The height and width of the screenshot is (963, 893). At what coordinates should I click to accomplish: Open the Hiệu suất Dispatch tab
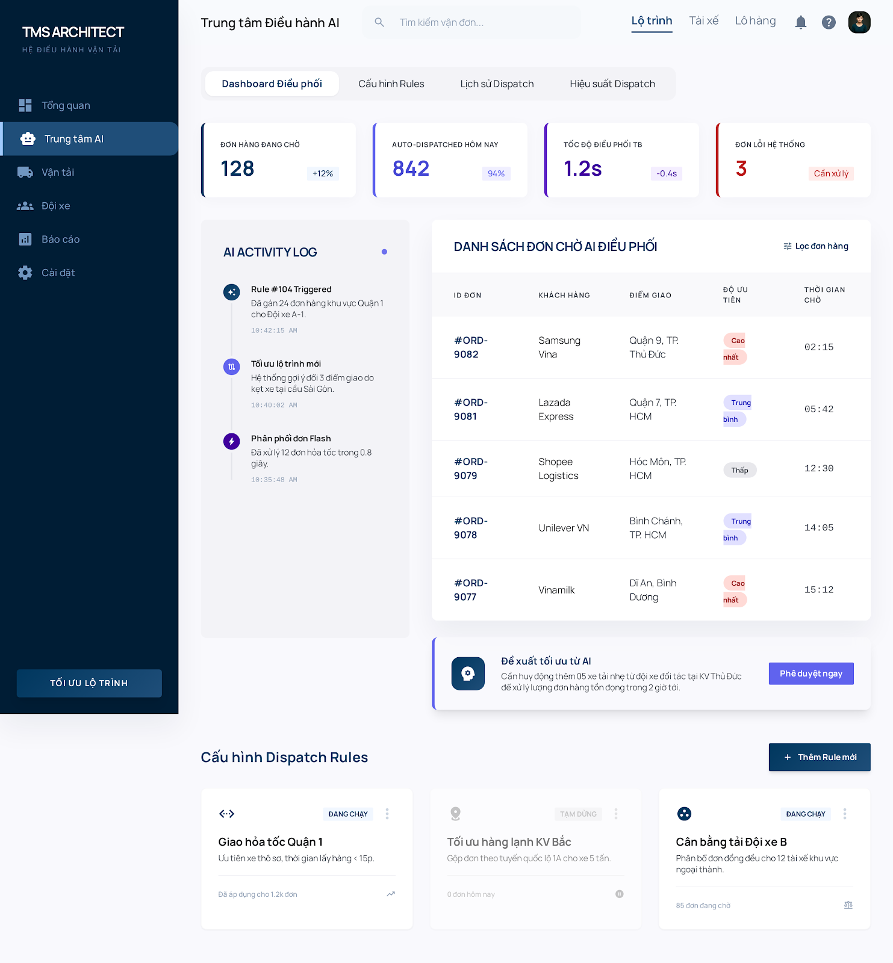click(x=612, y=84)
